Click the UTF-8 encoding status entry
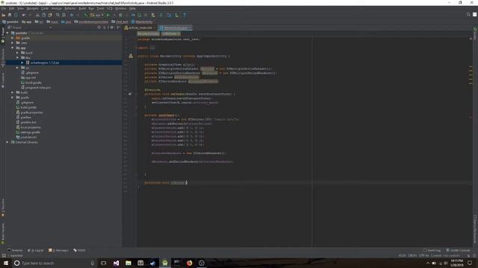The image size is (478, 268). pyautogui.click(x=423, y=255)
